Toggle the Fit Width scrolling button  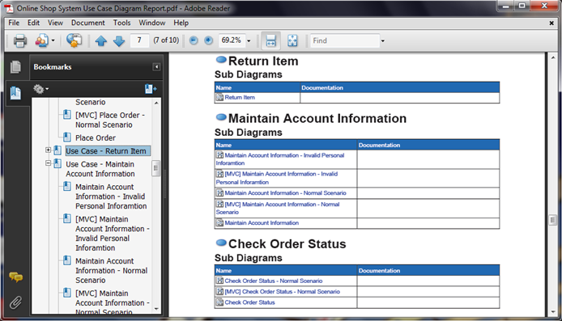[x=271, y=40]
